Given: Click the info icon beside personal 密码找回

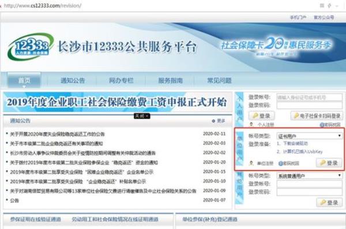Looking at the screenshot, I should [322, 125].
